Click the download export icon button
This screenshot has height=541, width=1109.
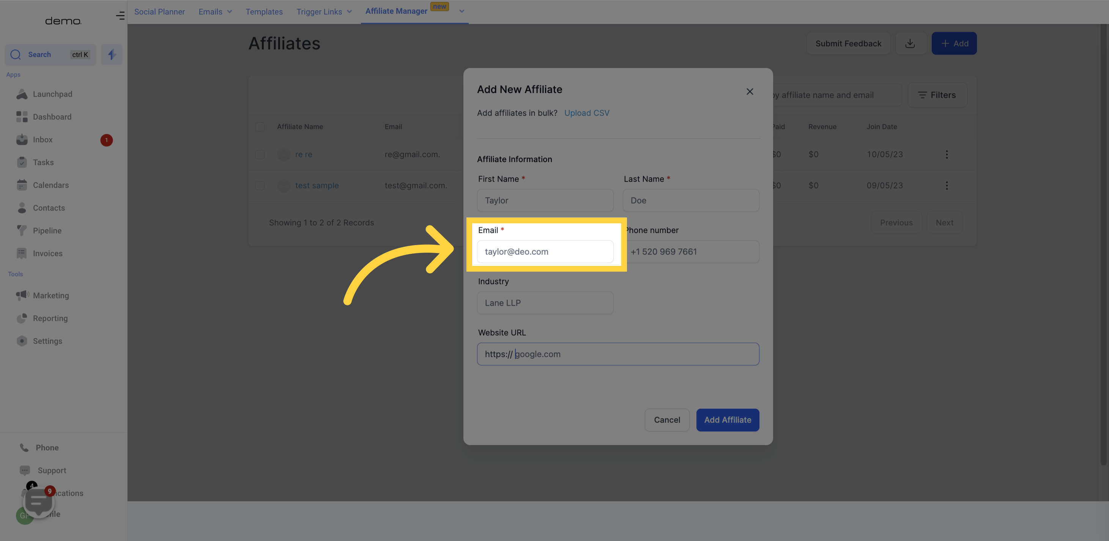coord(910,44)
